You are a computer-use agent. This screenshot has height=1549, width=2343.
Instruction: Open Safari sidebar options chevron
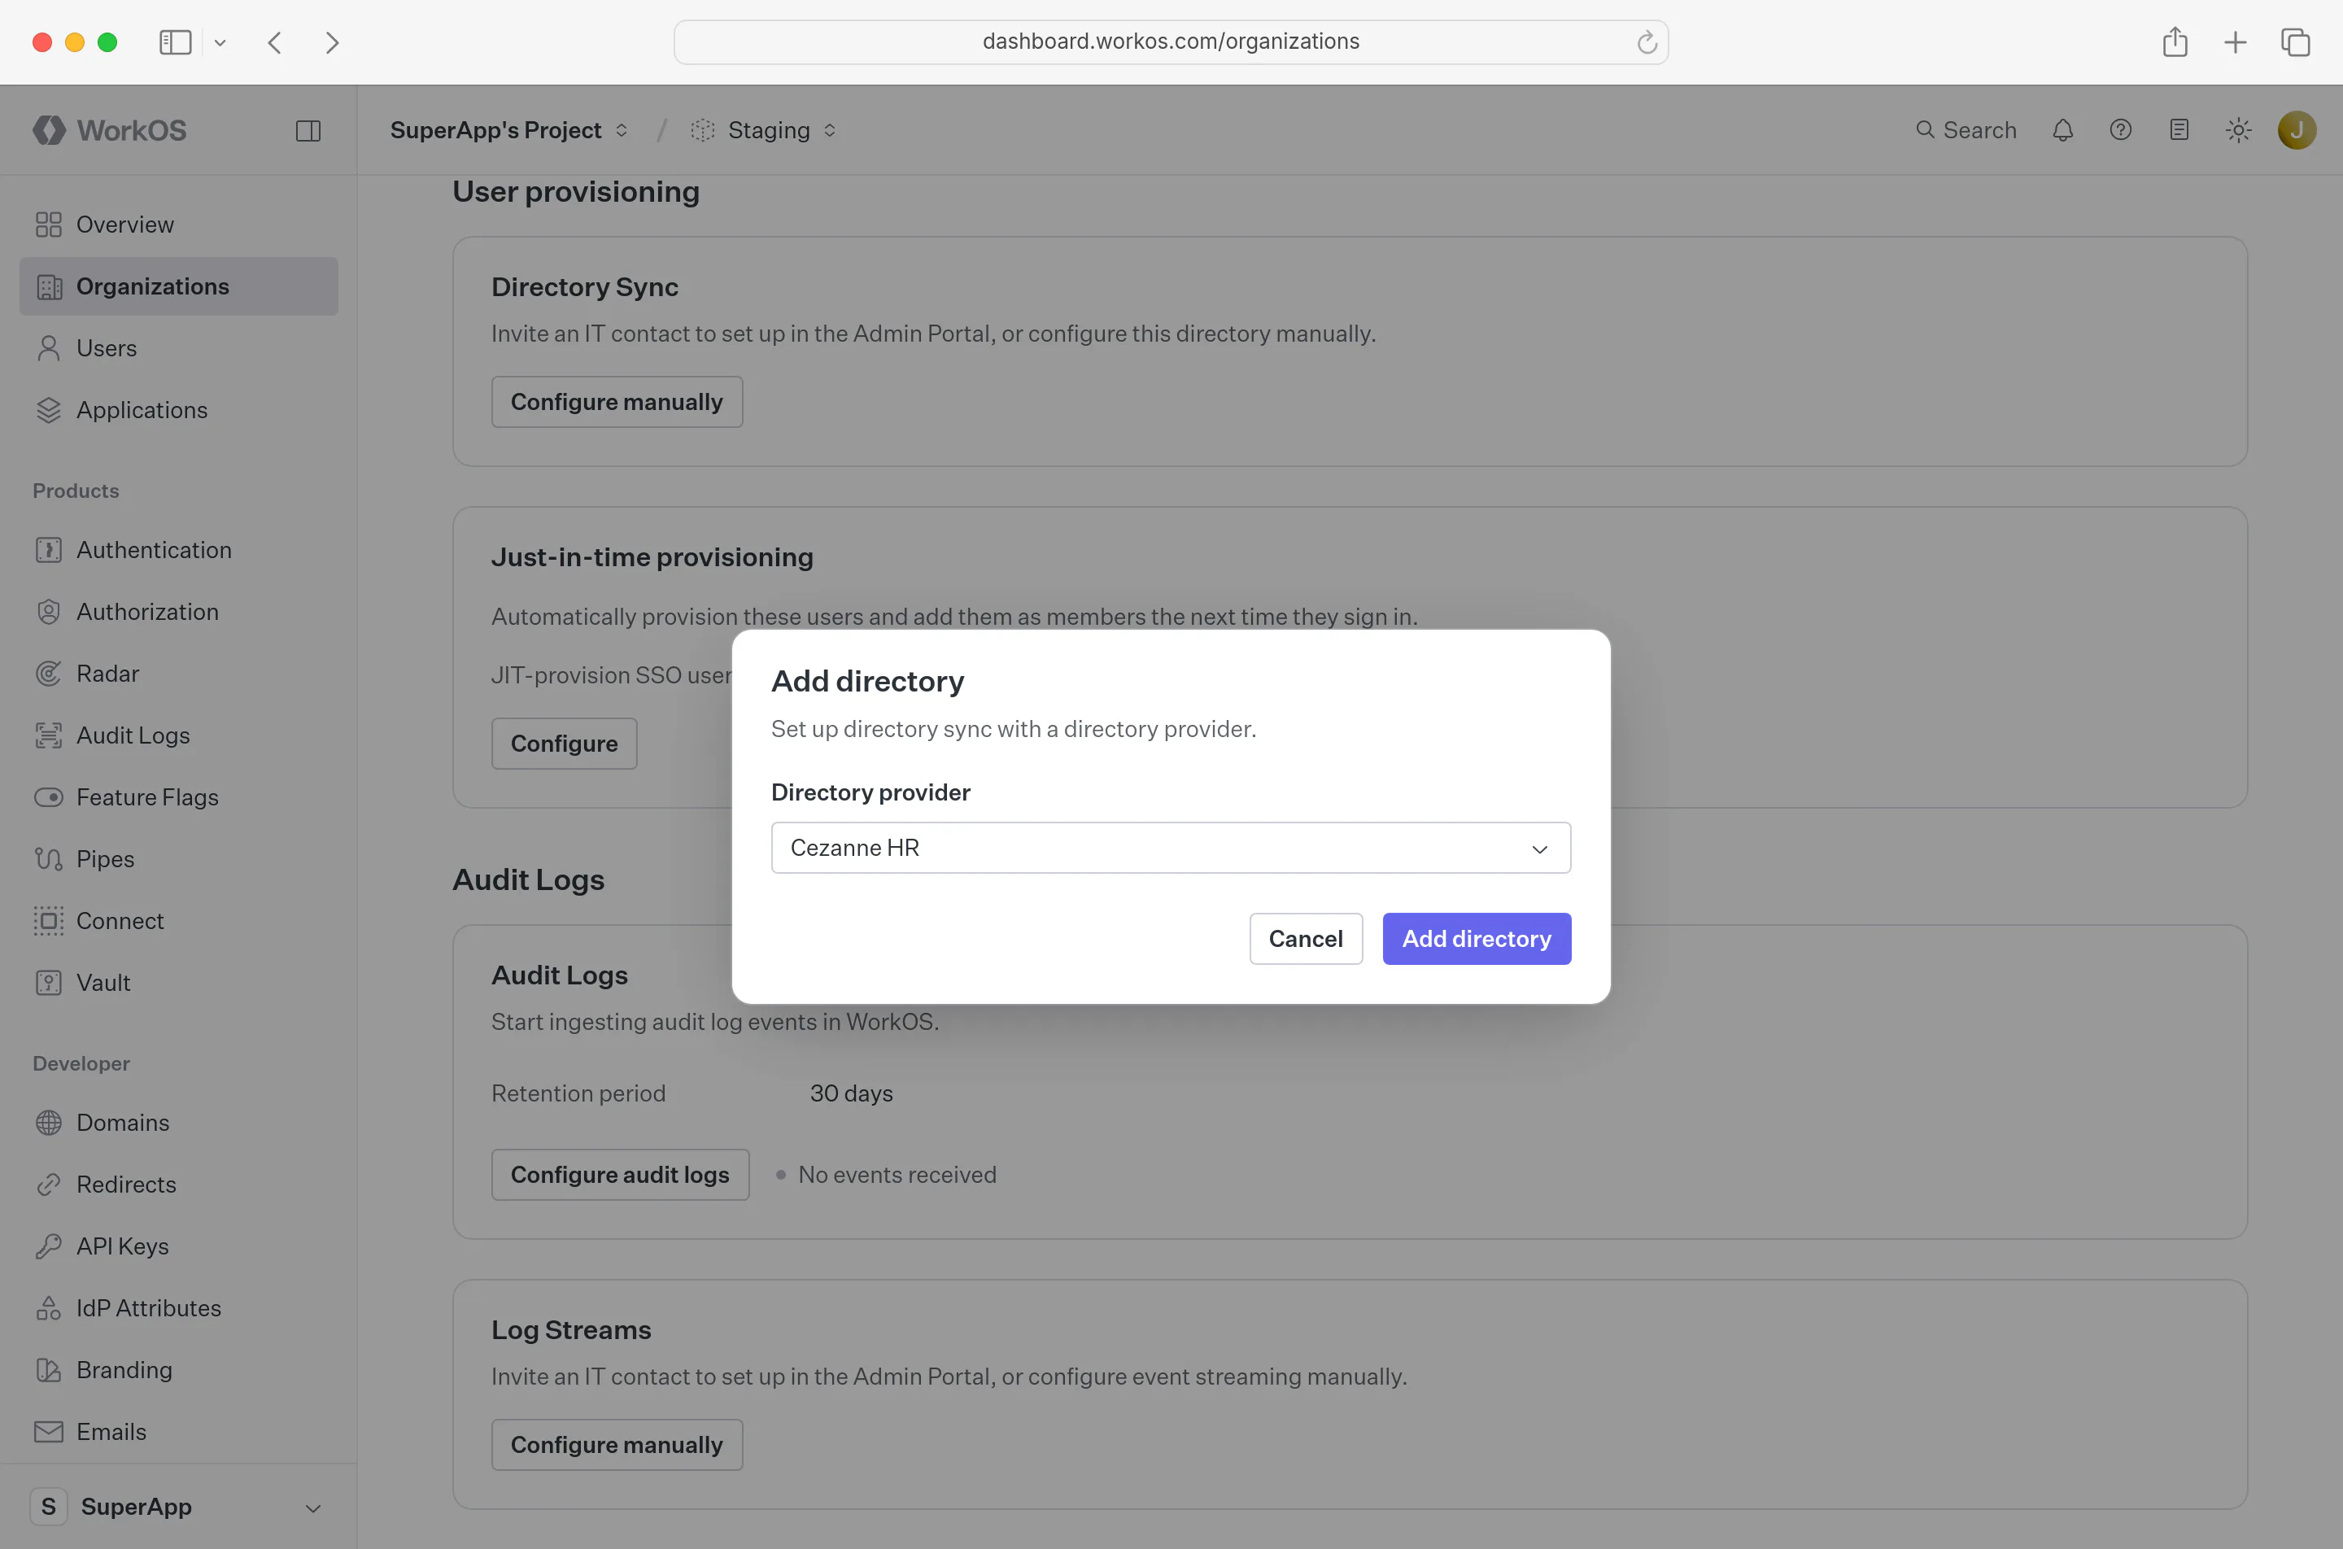pyautogui.click(x=220, y=42)
